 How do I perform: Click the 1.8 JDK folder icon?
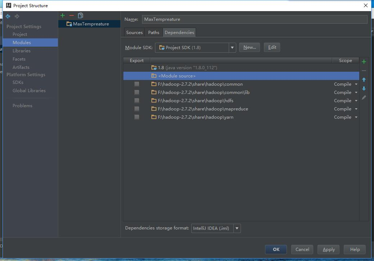[154, 67]
